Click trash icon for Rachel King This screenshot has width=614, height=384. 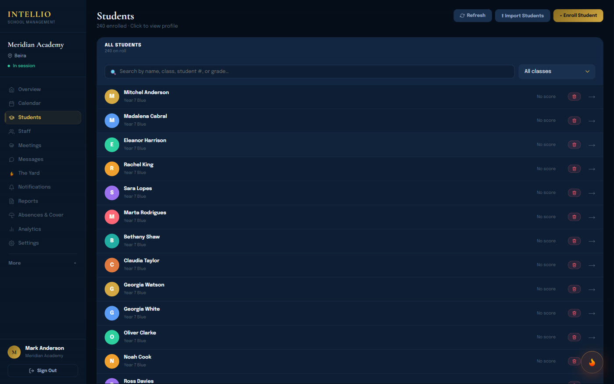574,169
